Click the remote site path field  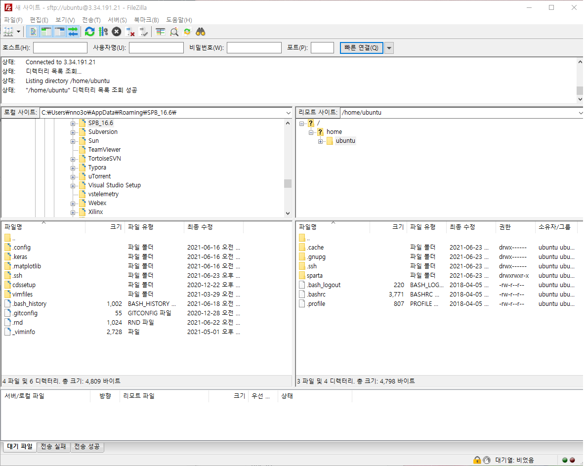pyautogui.click(x=459, y=113)
